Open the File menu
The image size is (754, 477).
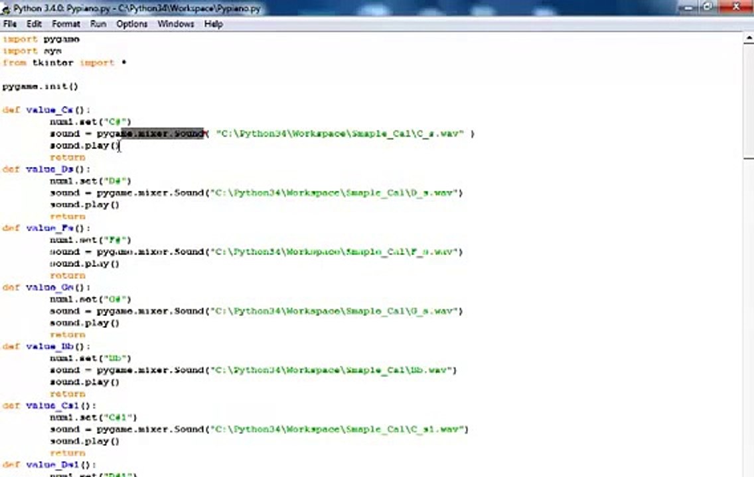pyautogui.click(x=9, y=23)
